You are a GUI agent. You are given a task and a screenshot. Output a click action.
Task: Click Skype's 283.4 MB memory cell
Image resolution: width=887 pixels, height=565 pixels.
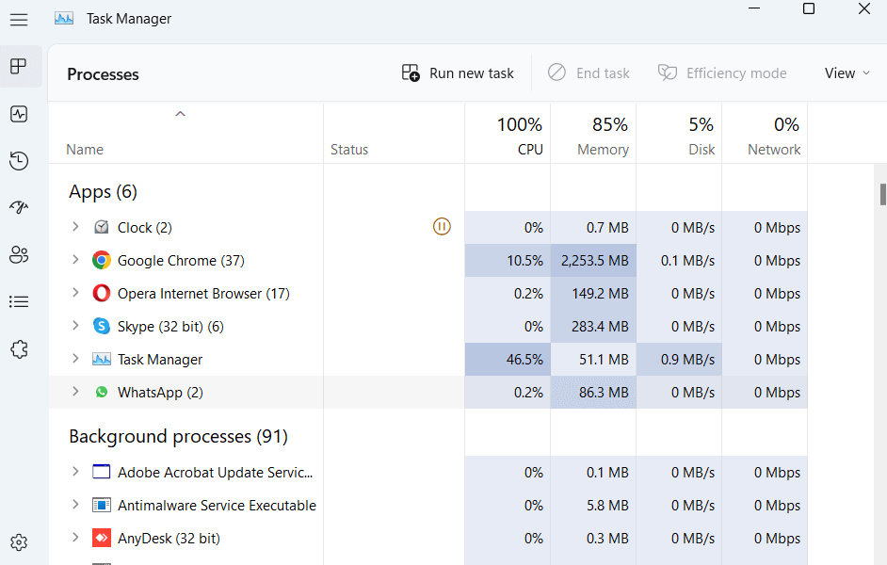[x=593, y=327]
